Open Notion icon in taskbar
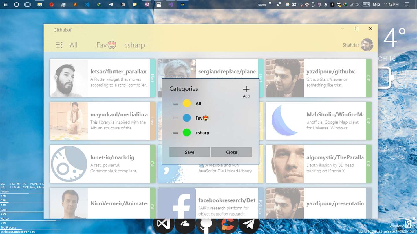The width and height of the screenshot is (417, 234). pyautogui.click(x=123, y=4)
